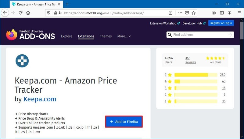This screenshot has height=139, width=244.
Task: Go back with the browser back arrow
Action: (5, 13)
